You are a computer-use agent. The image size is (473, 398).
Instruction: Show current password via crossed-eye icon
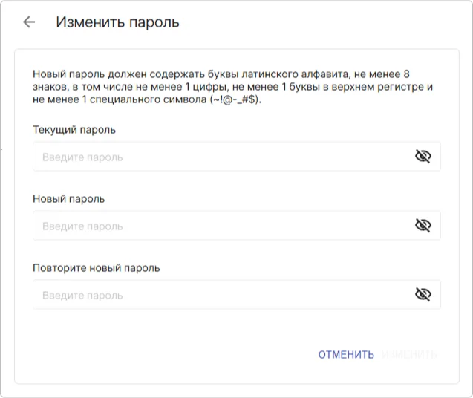point(423,157)
